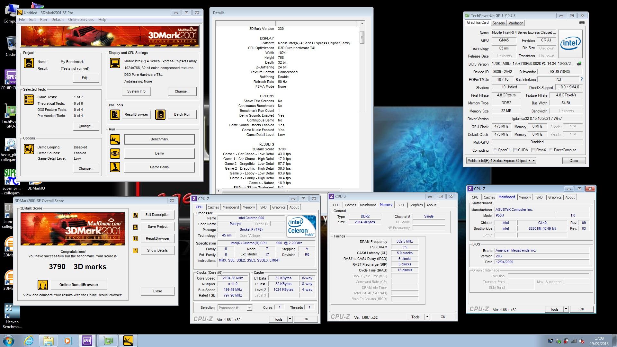Click the Batch Run button
Viewport: 617px width, 347px height.
(x=182, y=115)
